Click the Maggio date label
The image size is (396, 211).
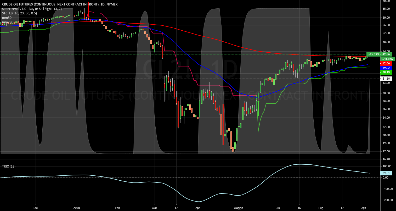239,208
